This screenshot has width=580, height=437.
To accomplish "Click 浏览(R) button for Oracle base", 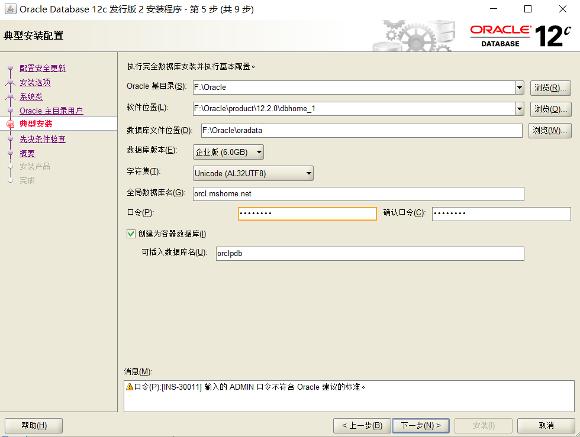I will tap(550, 88).
